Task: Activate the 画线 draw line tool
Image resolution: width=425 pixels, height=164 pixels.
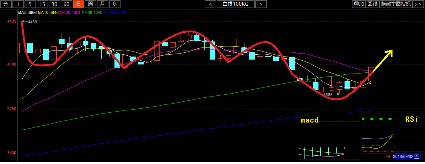Action: (372, 4)
